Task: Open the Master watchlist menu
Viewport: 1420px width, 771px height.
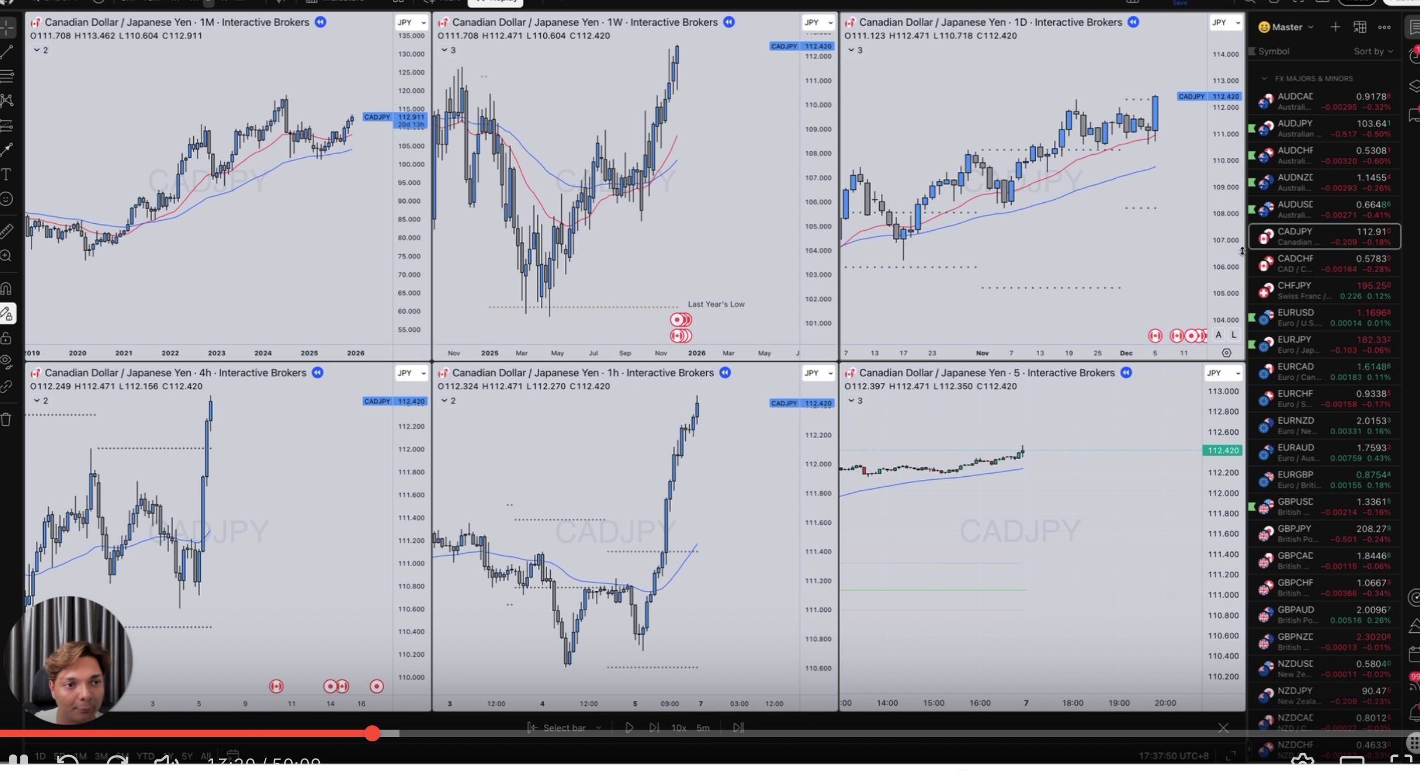Action: pyautogui.click(x=1285, y=27)
